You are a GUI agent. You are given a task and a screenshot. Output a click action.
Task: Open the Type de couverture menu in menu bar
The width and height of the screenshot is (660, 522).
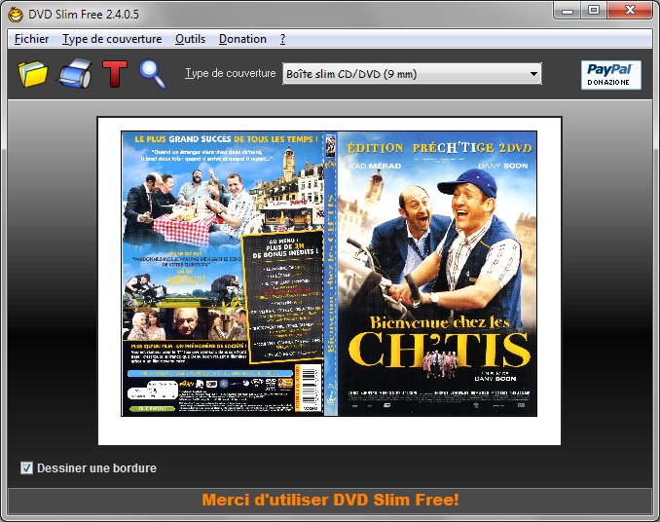point(111,39)
